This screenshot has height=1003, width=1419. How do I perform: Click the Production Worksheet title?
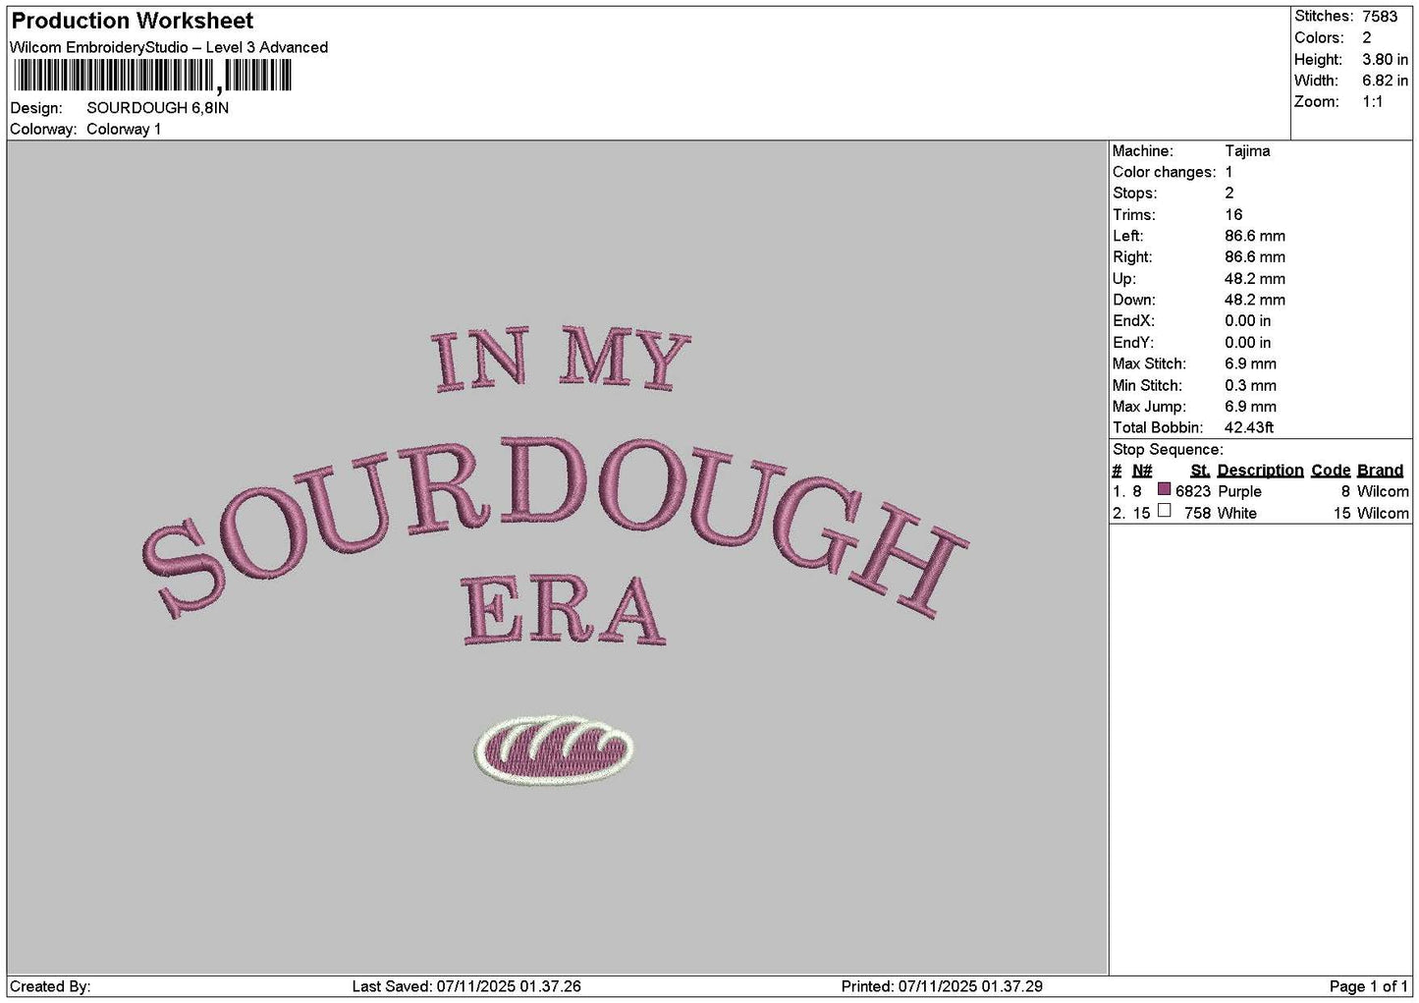132,21
